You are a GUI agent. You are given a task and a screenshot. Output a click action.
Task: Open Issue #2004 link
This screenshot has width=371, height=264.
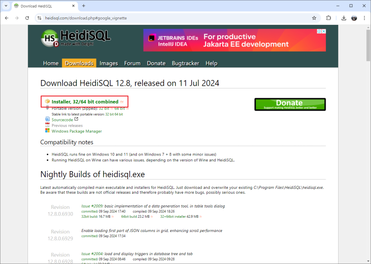tap(92, 254)
